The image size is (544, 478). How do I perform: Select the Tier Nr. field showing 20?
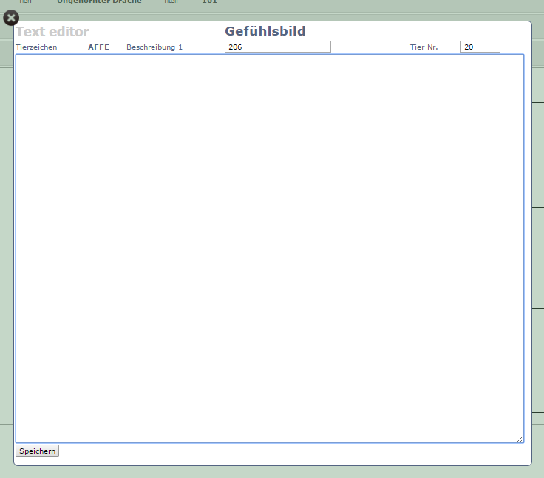tap(480, 47)
